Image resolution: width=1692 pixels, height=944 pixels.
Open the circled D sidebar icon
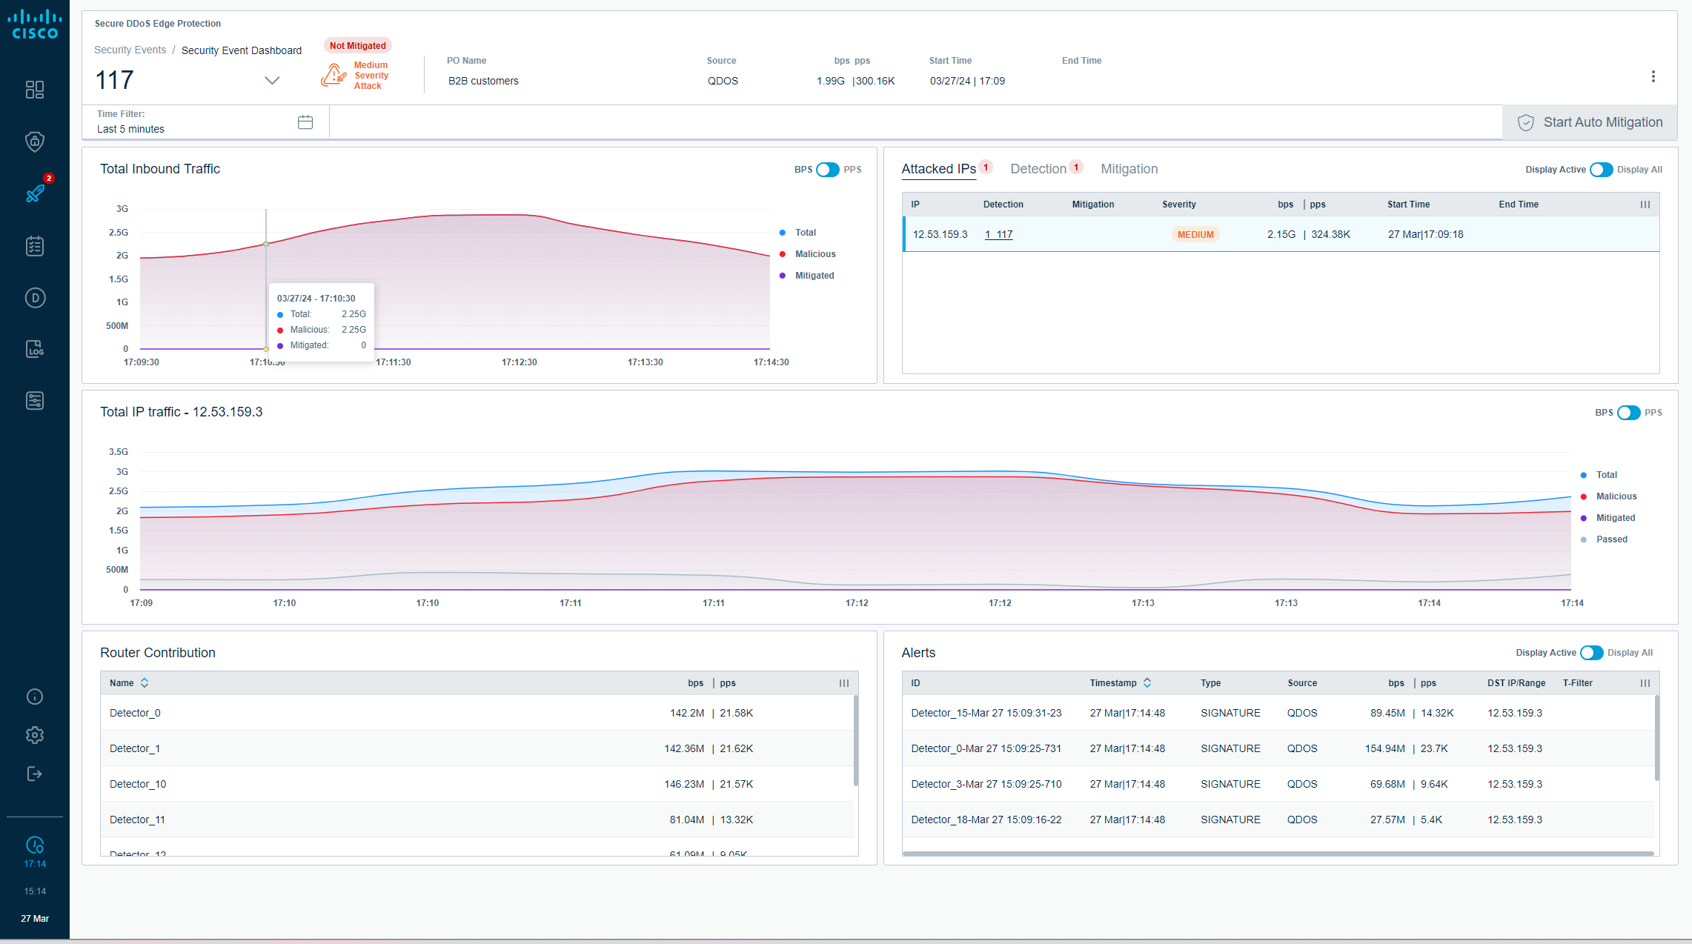(x=35, y=298)
